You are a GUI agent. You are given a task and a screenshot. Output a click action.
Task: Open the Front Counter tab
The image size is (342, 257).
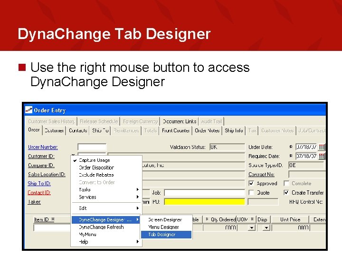point(176,130)
